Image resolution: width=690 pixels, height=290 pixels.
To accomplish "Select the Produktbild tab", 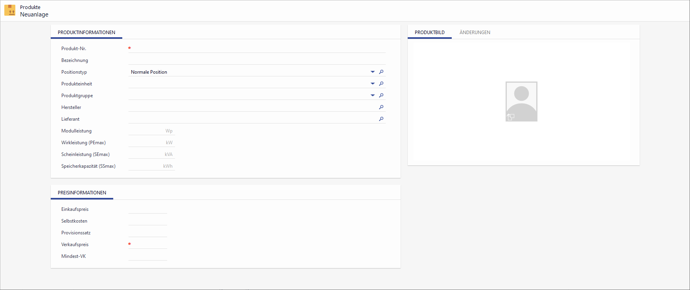I will 429,33.
